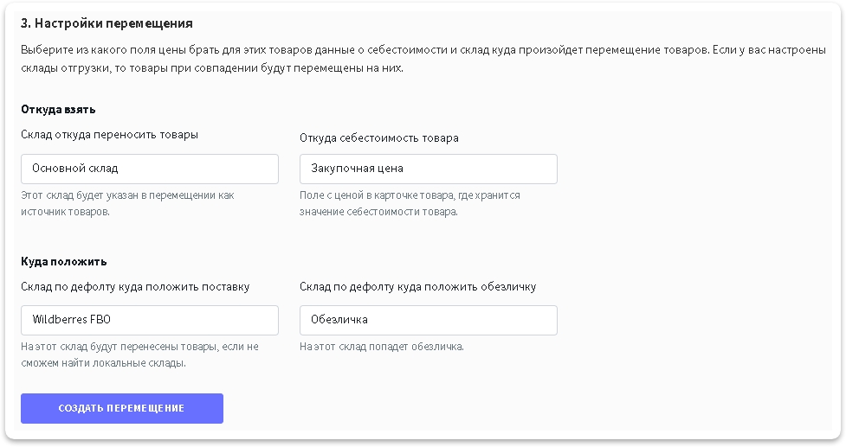This screenshot has height=447, width=846.
Task: Click the hint 'На этот склад будут перенесены товары'
Action: click(139, 347)
